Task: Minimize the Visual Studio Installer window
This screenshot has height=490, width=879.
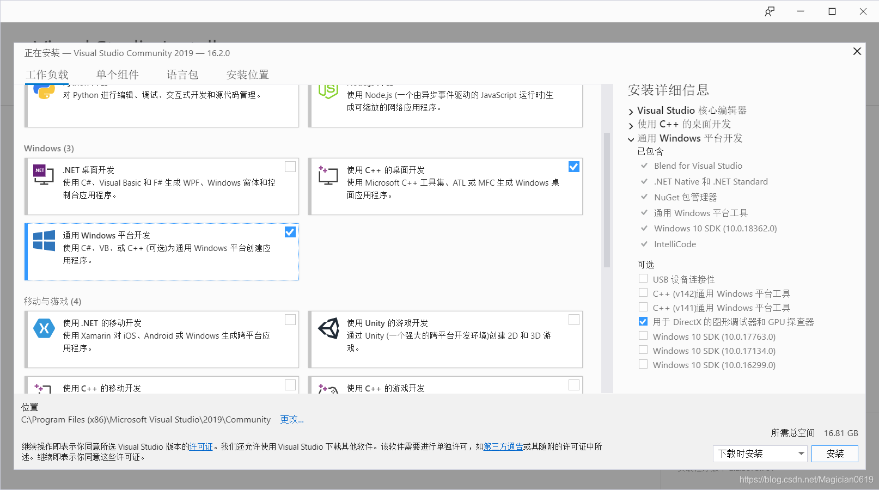Action: click(801, 11)
